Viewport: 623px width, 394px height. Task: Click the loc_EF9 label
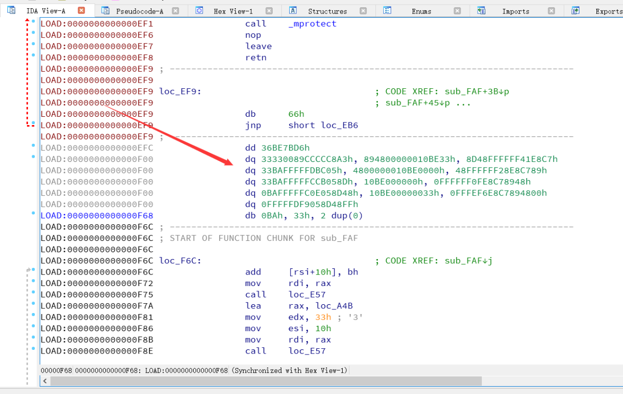coord(180,91)
